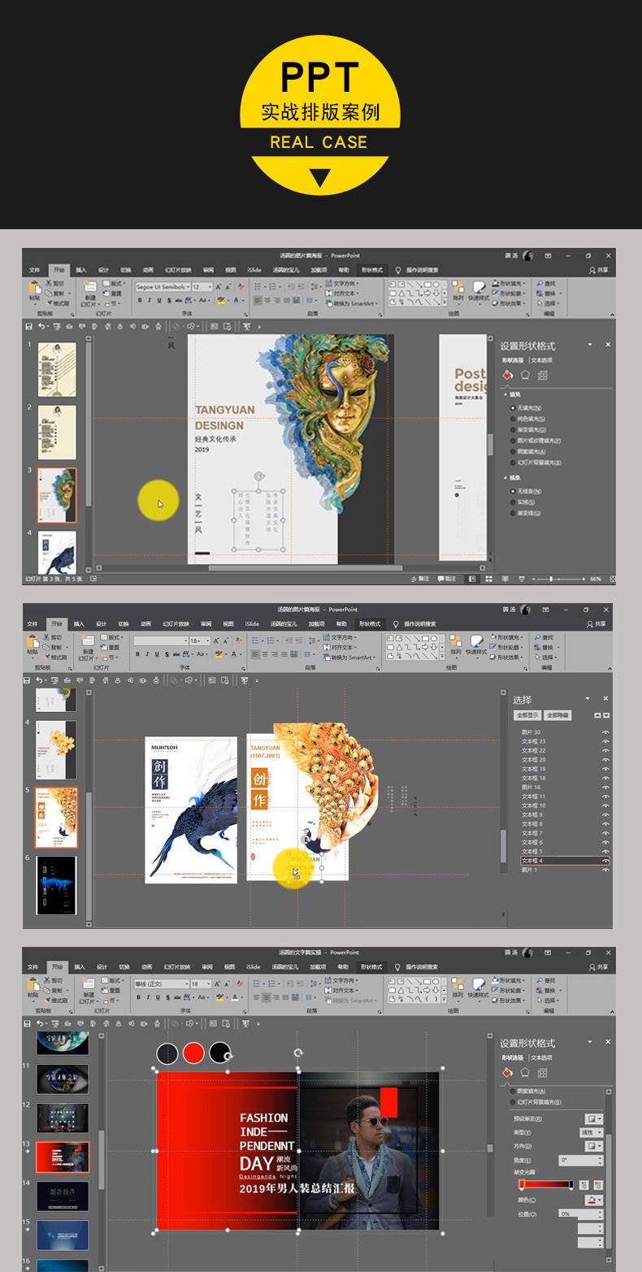Click the red-to-black gradient stops bar

(x=546, y=1185)
